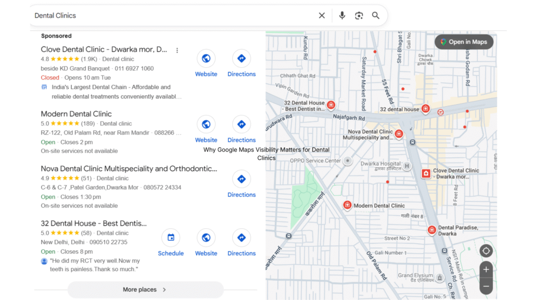Click the Open in Maps button
This screenshot has height=300, width=533.
coord(464,42)
